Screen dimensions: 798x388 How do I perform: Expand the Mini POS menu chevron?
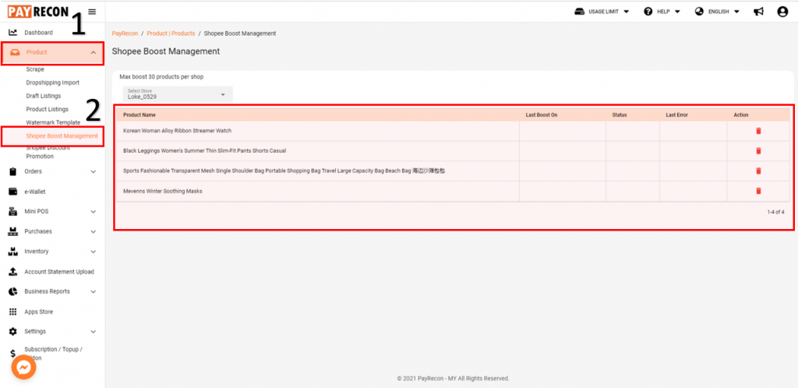[x=94, y=212]
